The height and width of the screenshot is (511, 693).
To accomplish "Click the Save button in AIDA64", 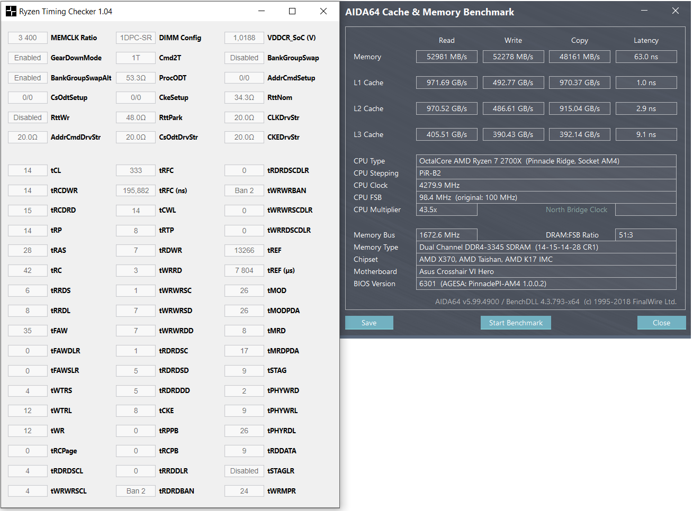I will coord(369,323).
